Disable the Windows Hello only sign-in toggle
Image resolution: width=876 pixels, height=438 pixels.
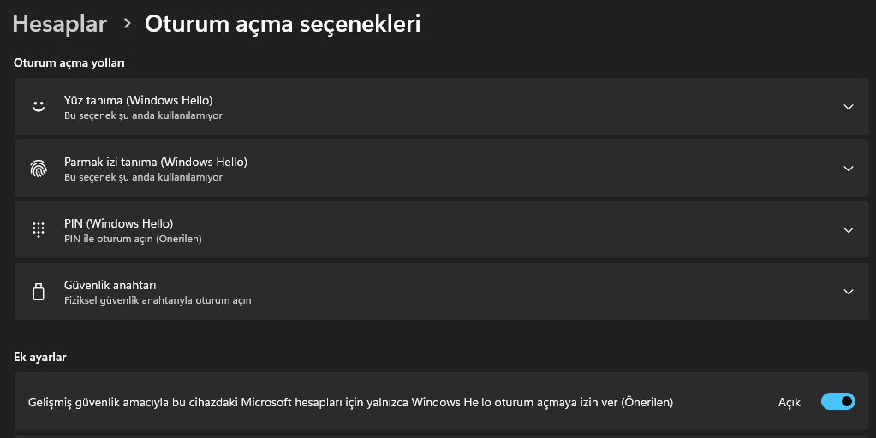click(x=837, y=401)
